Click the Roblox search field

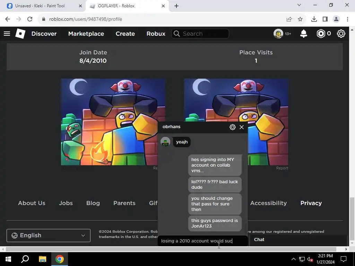tap(200, 34)
